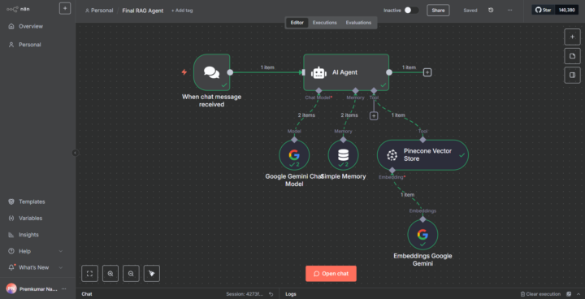
Task: Click the zoom to fit button
Action: tap(89, 274)
